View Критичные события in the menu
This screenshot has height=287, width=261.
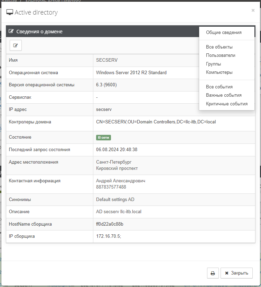coord(227,104)
